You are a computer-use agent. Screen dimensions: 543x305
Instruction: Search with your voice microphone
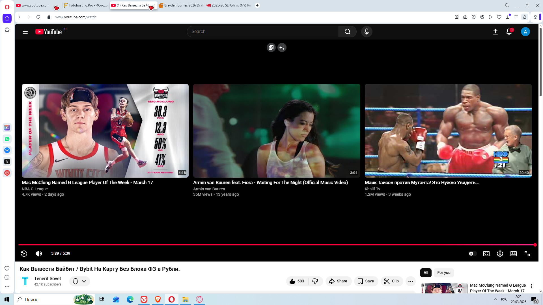pos(367,32)
